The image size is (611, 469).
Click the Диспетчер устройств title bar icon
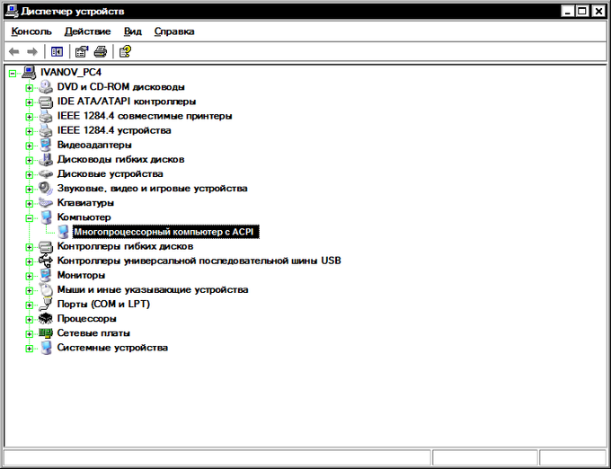tap(12, 11)
